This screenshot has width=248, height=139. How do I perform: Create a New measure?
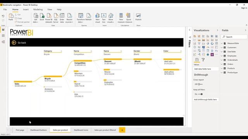click(x=121, y=18)
